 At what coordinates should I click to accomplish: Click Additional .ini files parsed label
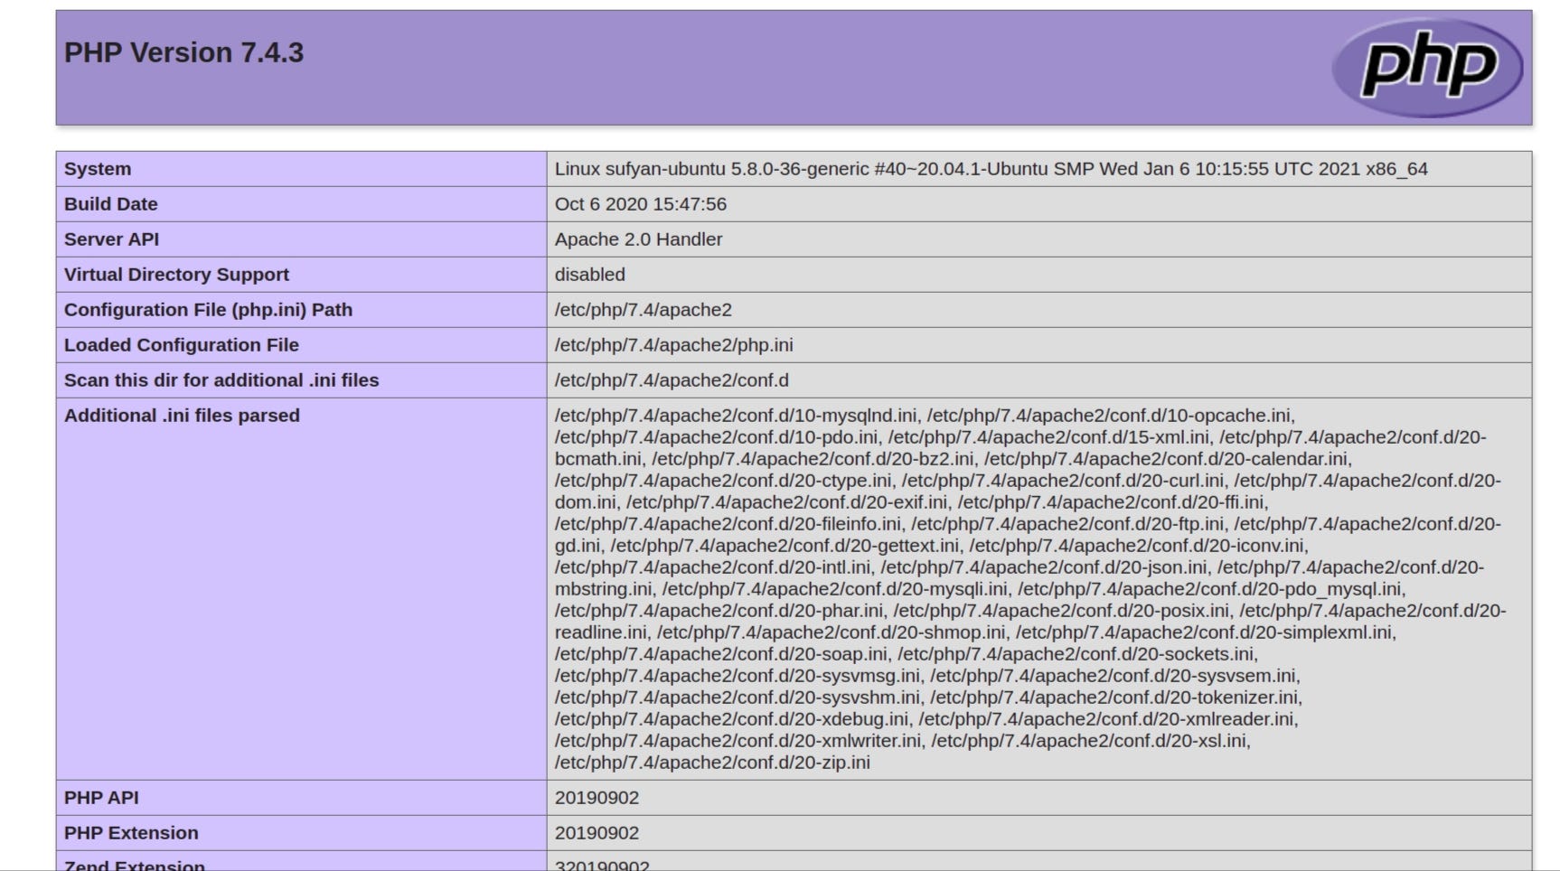click(182, 416)
